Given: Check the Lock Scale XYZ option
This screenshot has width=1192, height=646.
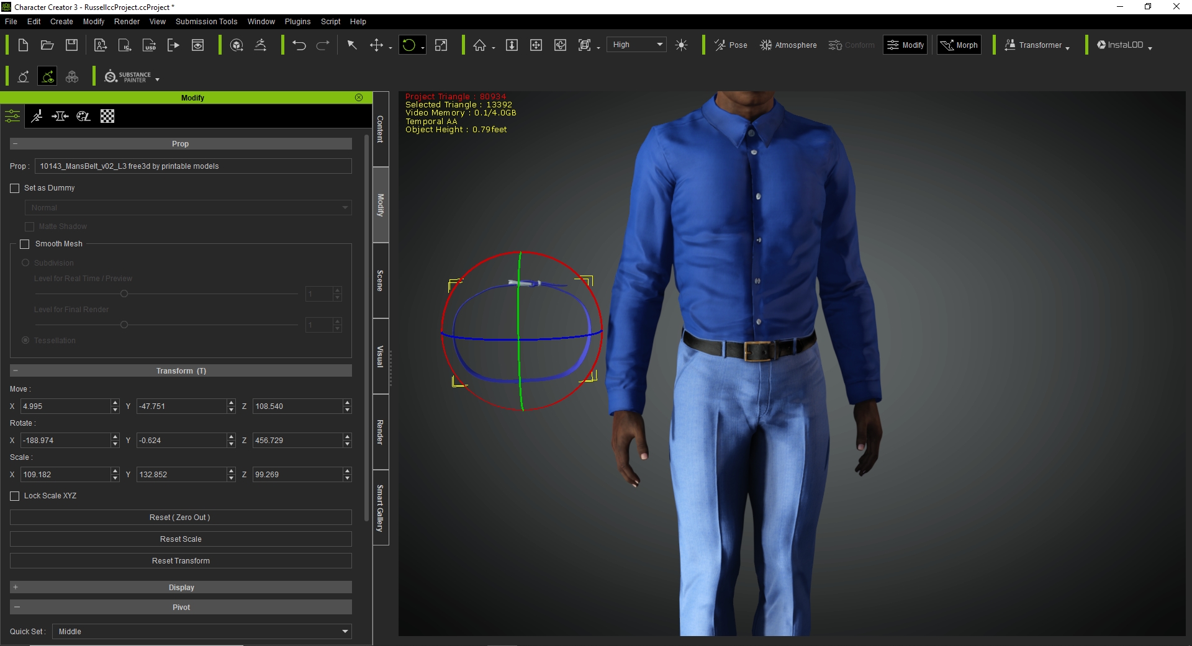Looking at the screenshot, I should point(15,496).
